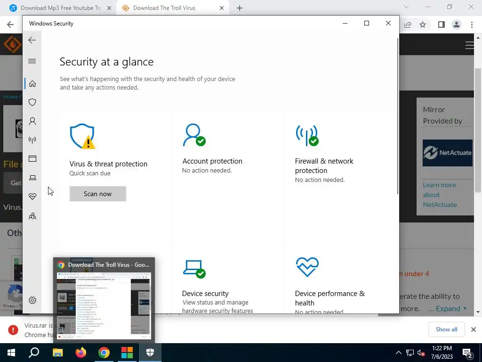The height and width of the screenshot is (362, 482).
Task: Click NetActuate mirror logo on webpage
Action: [447, 153]
